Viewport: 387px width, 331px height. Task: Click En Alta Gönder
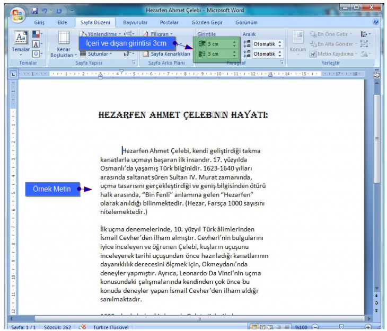tap(333, 44)
